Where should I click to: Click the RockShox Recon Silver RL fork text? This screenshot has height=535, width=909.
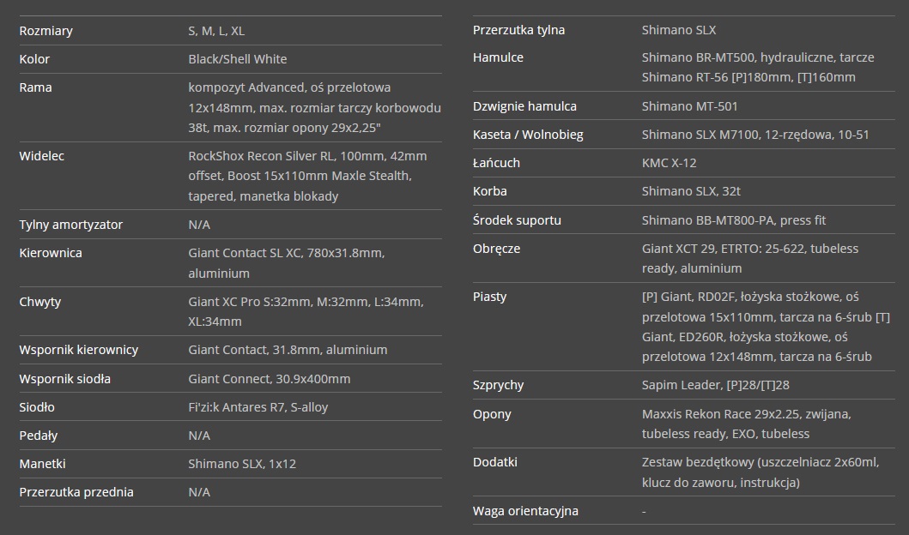point(307,176)
